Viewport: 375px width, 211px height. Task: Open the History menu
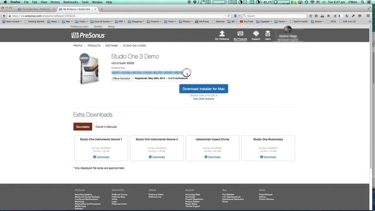55,2
